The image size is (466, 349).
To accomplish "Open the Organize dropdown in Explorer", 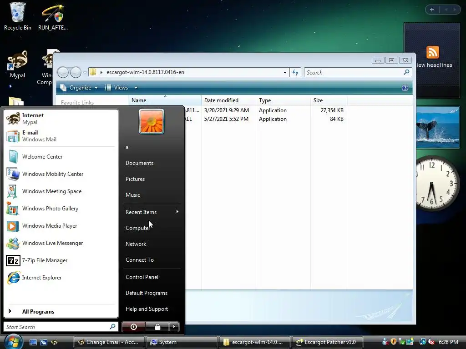I will pyautogui.click(x=79, y=88).
